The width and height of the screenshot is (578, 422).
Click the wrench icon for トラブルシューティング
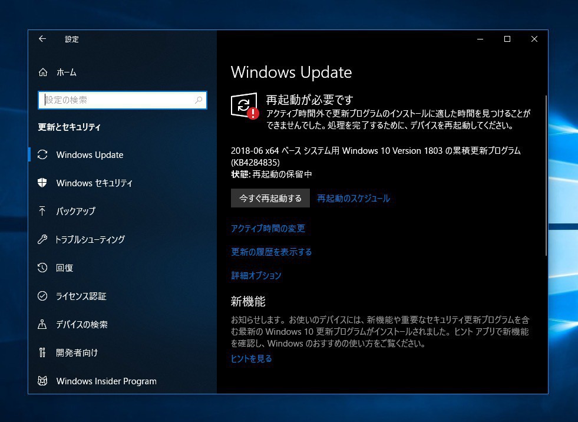click(42, 239)
